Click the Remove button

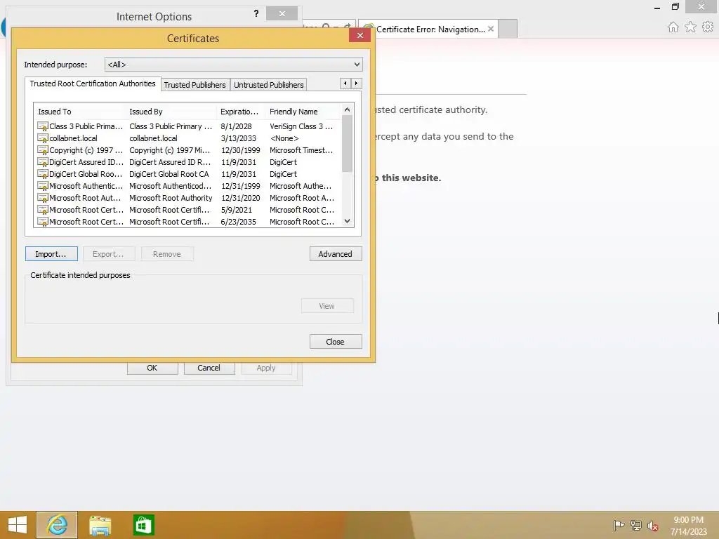click(x=167, y=254)
